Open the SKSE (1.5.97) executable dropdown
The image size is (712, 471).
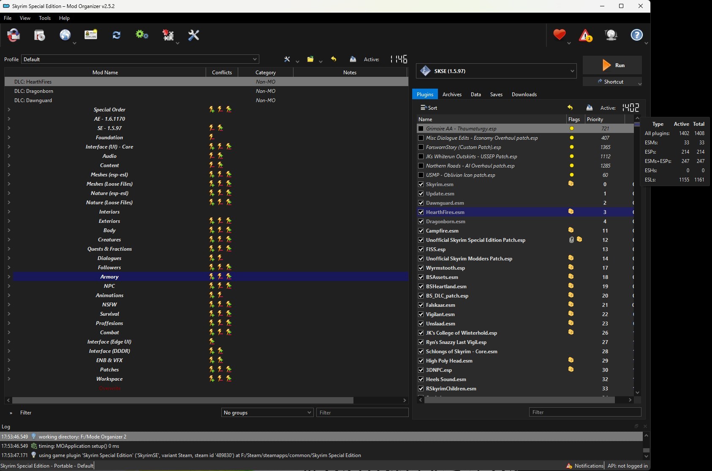(496, 71)
